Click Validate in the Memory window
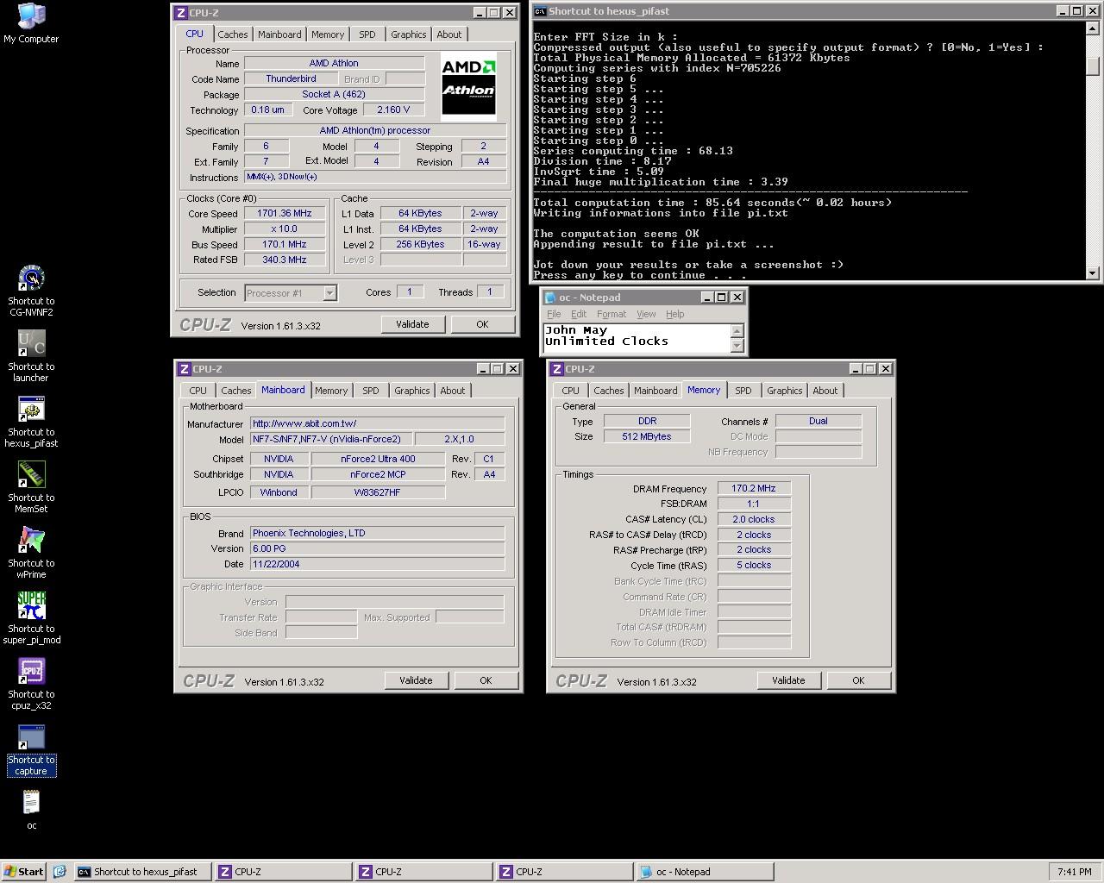 pos(788,680)
